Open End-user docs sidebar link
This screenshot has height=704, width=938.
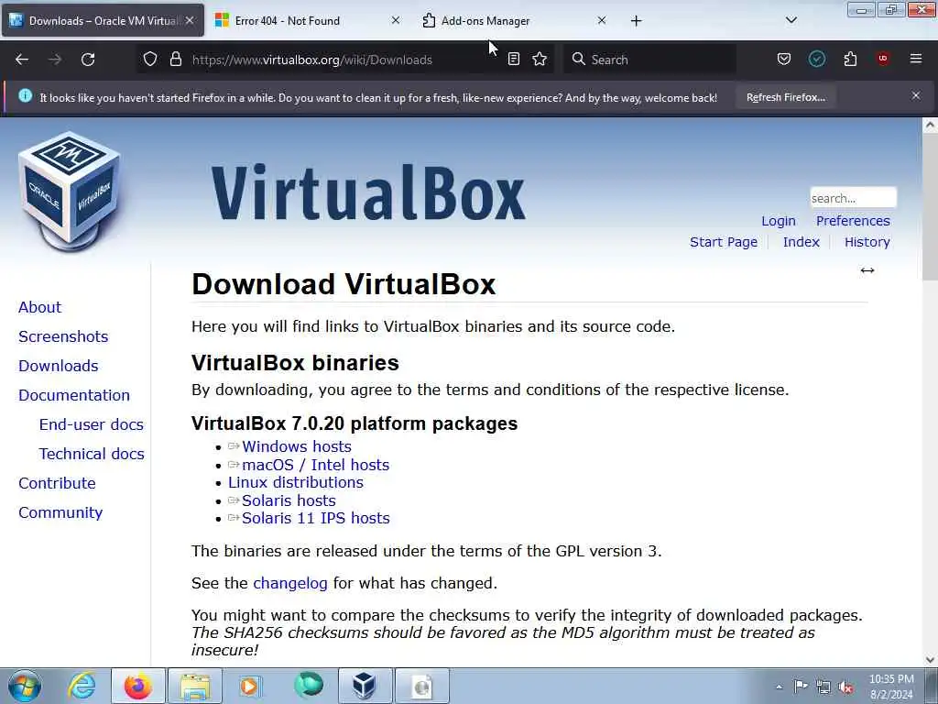point(91,424)
